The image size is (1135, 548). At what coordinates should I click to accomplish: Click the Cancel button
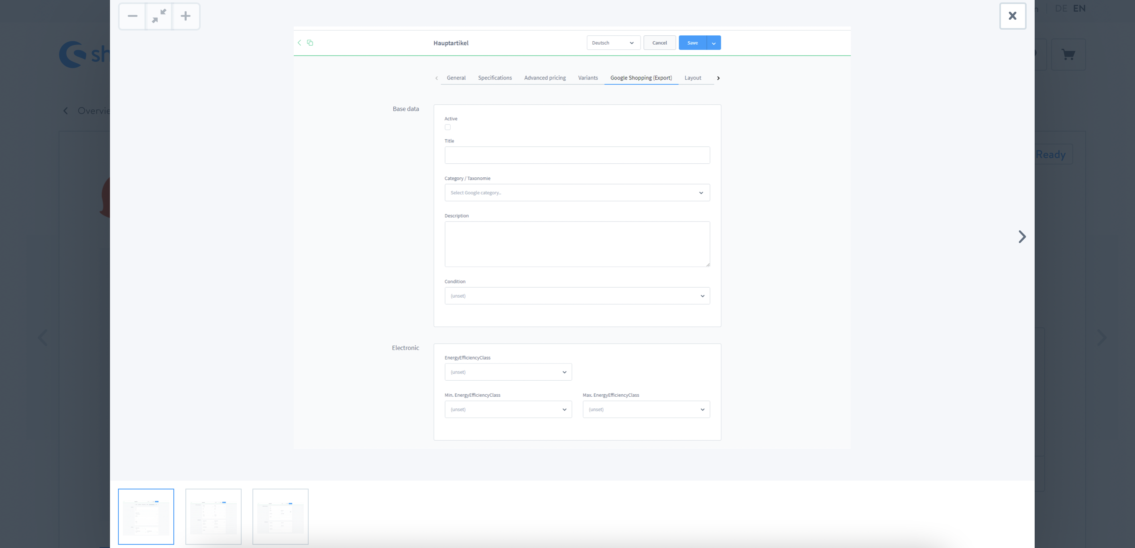(659, 43)
